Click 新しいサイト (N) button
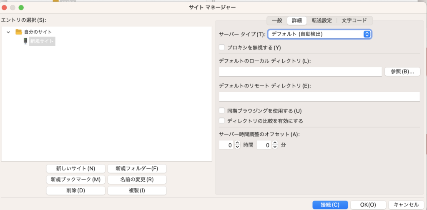Screen dimensions: 427x210 [x=76, y=169]
